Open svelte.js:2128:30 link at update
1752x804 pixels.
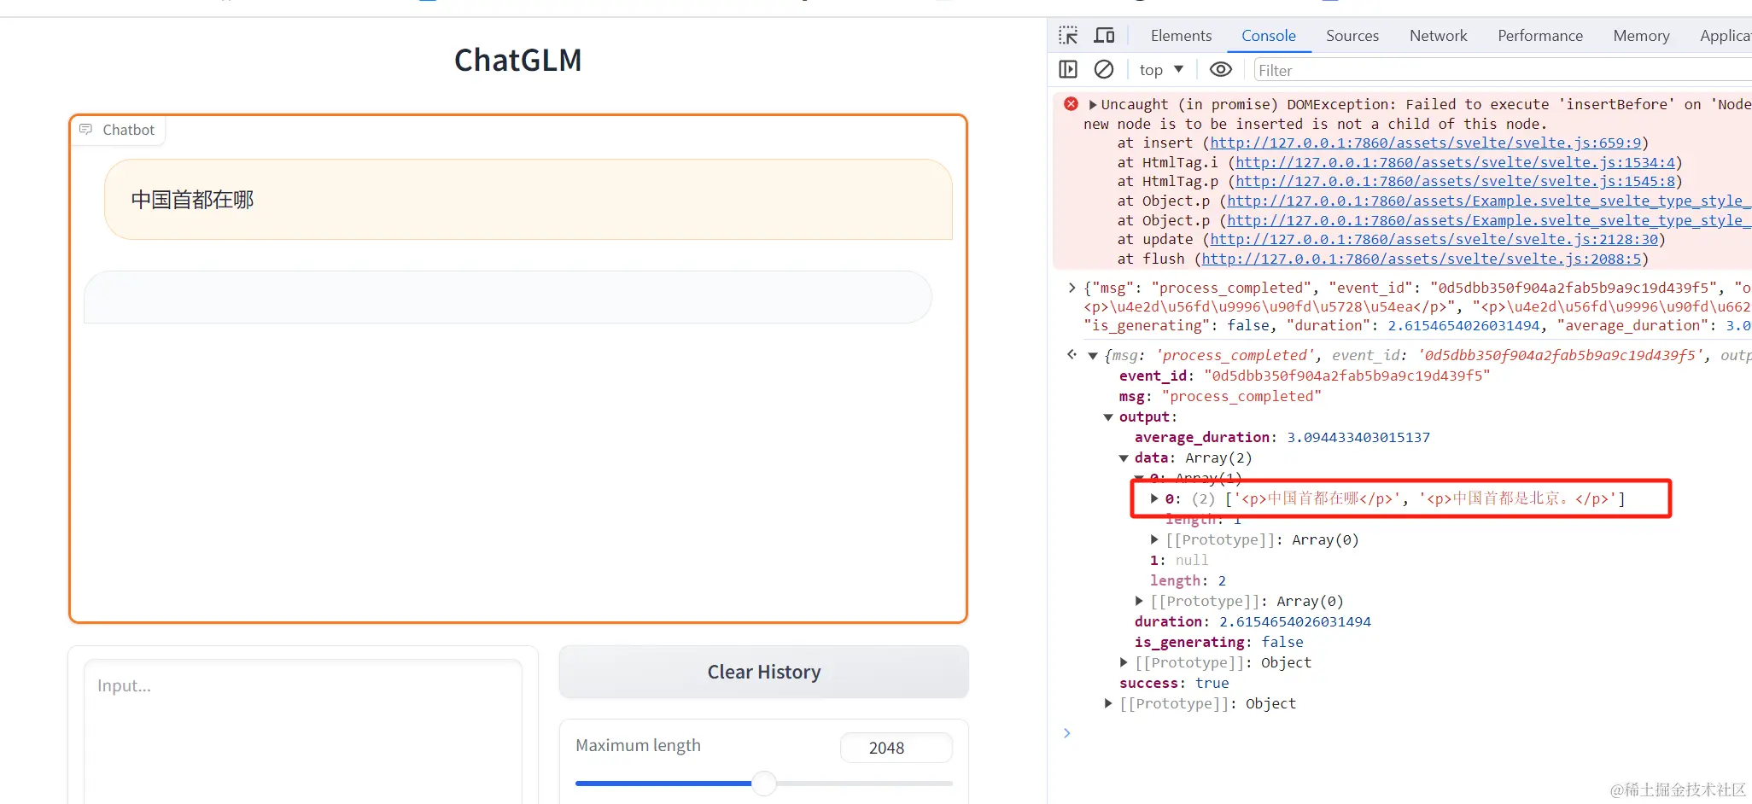[1434, 239]
